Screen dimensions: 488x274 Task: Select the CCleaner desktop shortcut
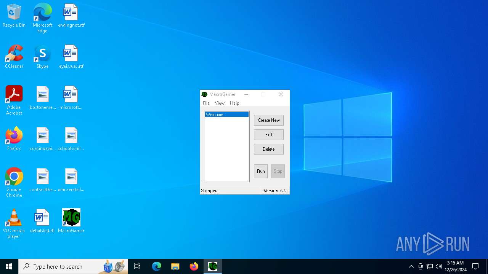click(14, 57)
